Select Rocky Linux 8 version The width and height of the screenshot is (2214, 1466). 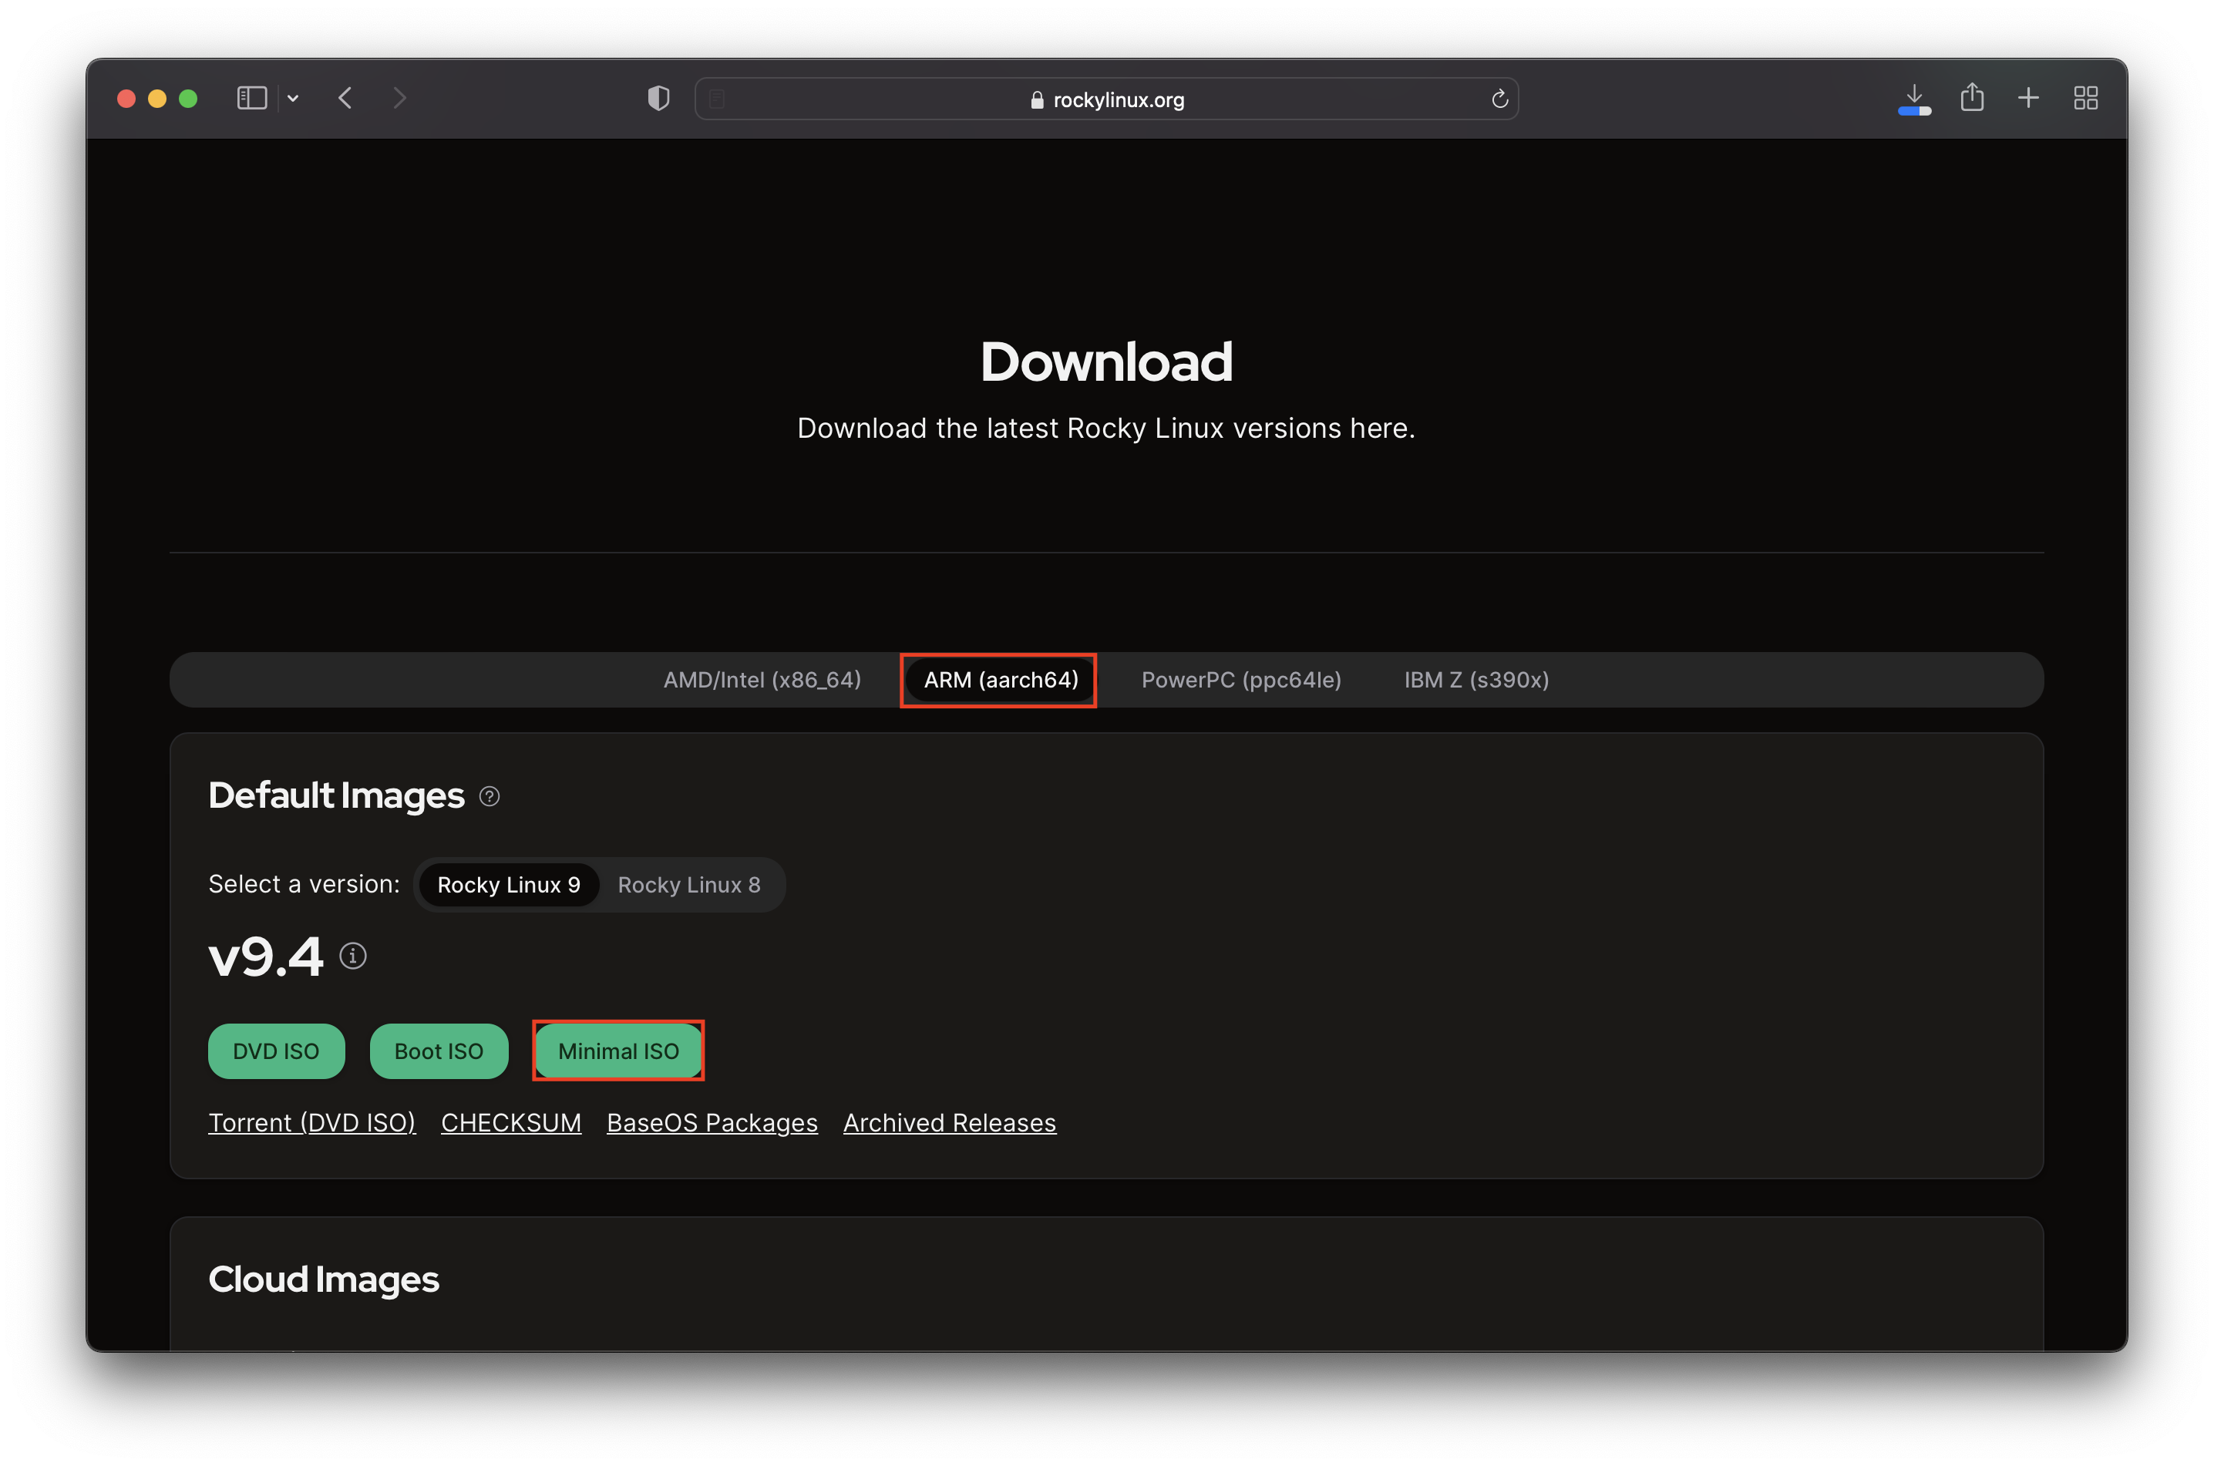coord(688,885)
